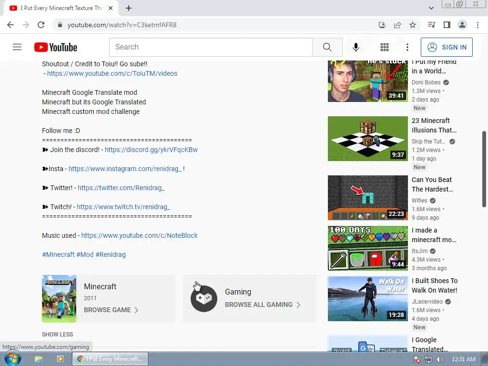488x366 pixels.
Task: Click the site lock icon
Action: point(60,25)
